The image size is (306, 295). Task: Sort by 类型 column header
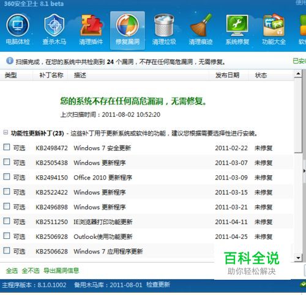[x=10, y=75]
